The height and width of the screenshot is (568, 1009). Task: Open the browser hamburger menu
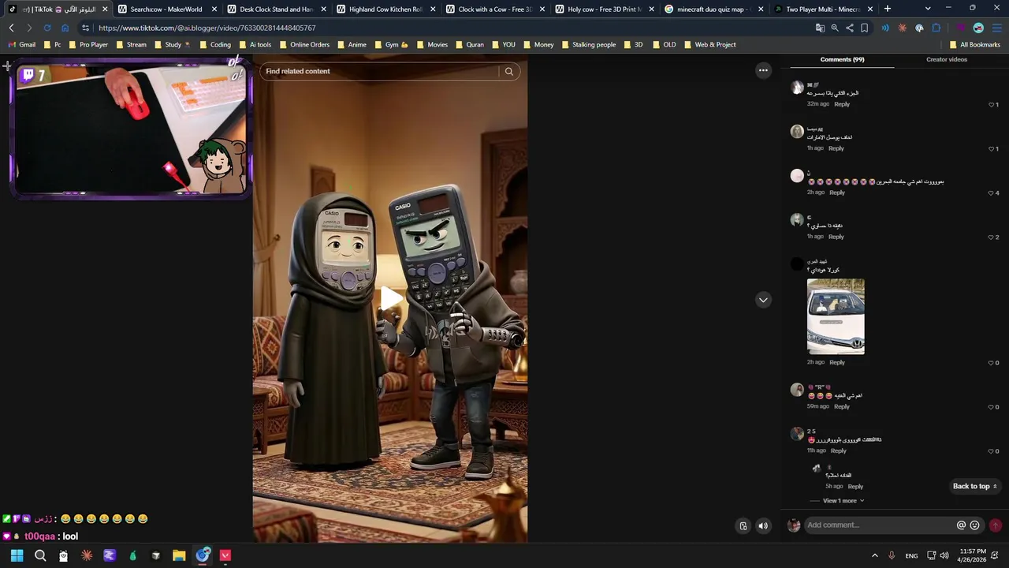(996, 28)
